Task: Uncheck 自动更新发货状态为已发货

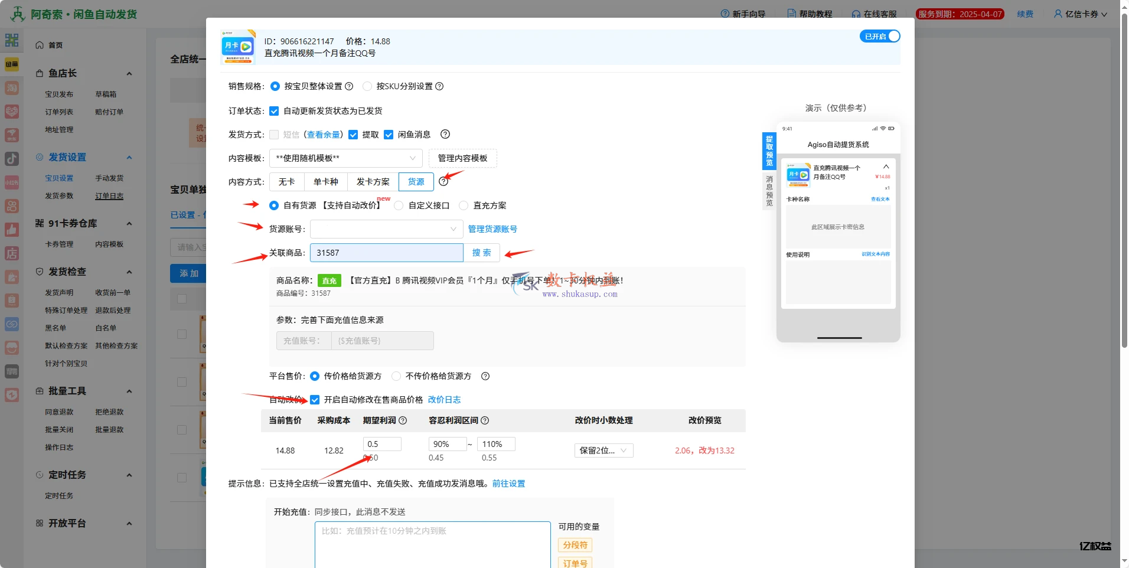Action: (x=274, y=111)
